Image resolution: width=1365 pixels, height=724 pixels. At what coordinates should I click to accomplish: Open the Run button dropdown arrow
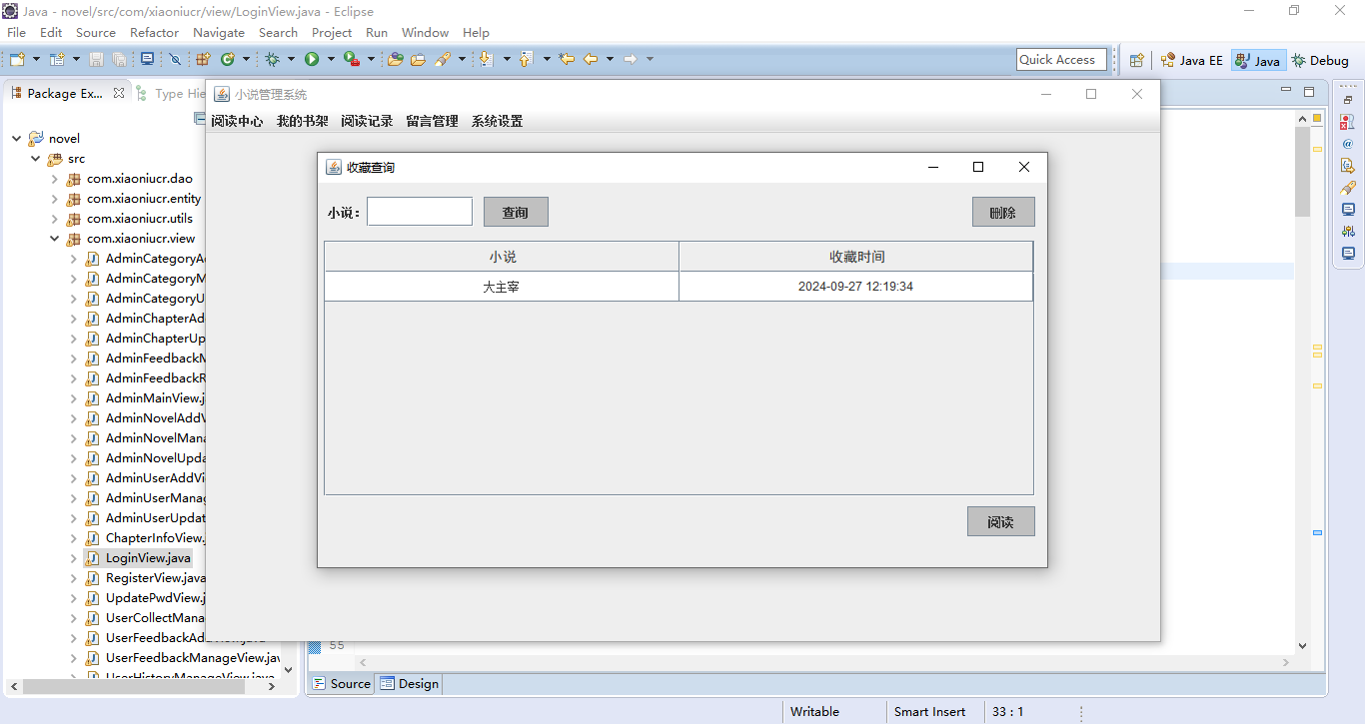[330, 60]
